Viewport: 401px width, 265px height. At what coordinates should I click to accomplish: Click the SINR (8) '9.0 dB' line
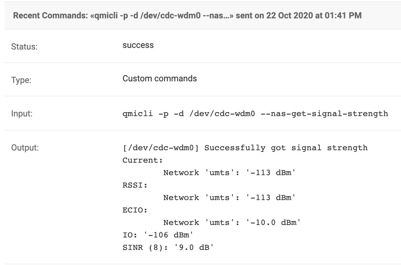[168, 248]
